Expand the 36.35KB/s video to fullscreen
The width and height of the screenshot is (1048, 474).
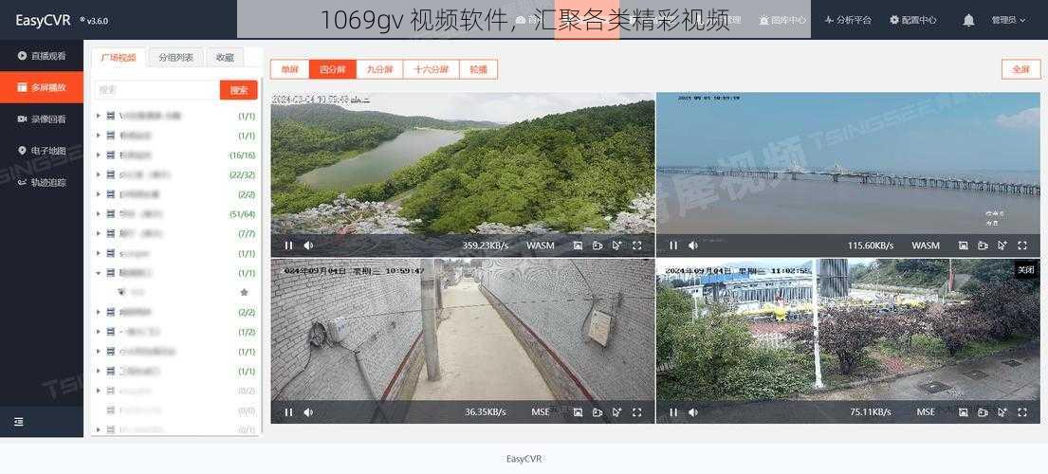[637, 412]
